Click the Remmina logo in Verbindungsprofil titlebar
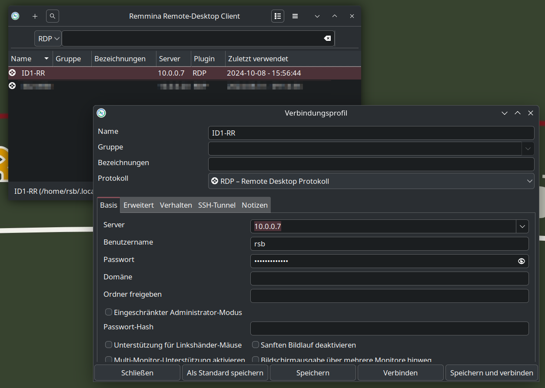This screenshot has height=388, width=545. pos(101,113)
